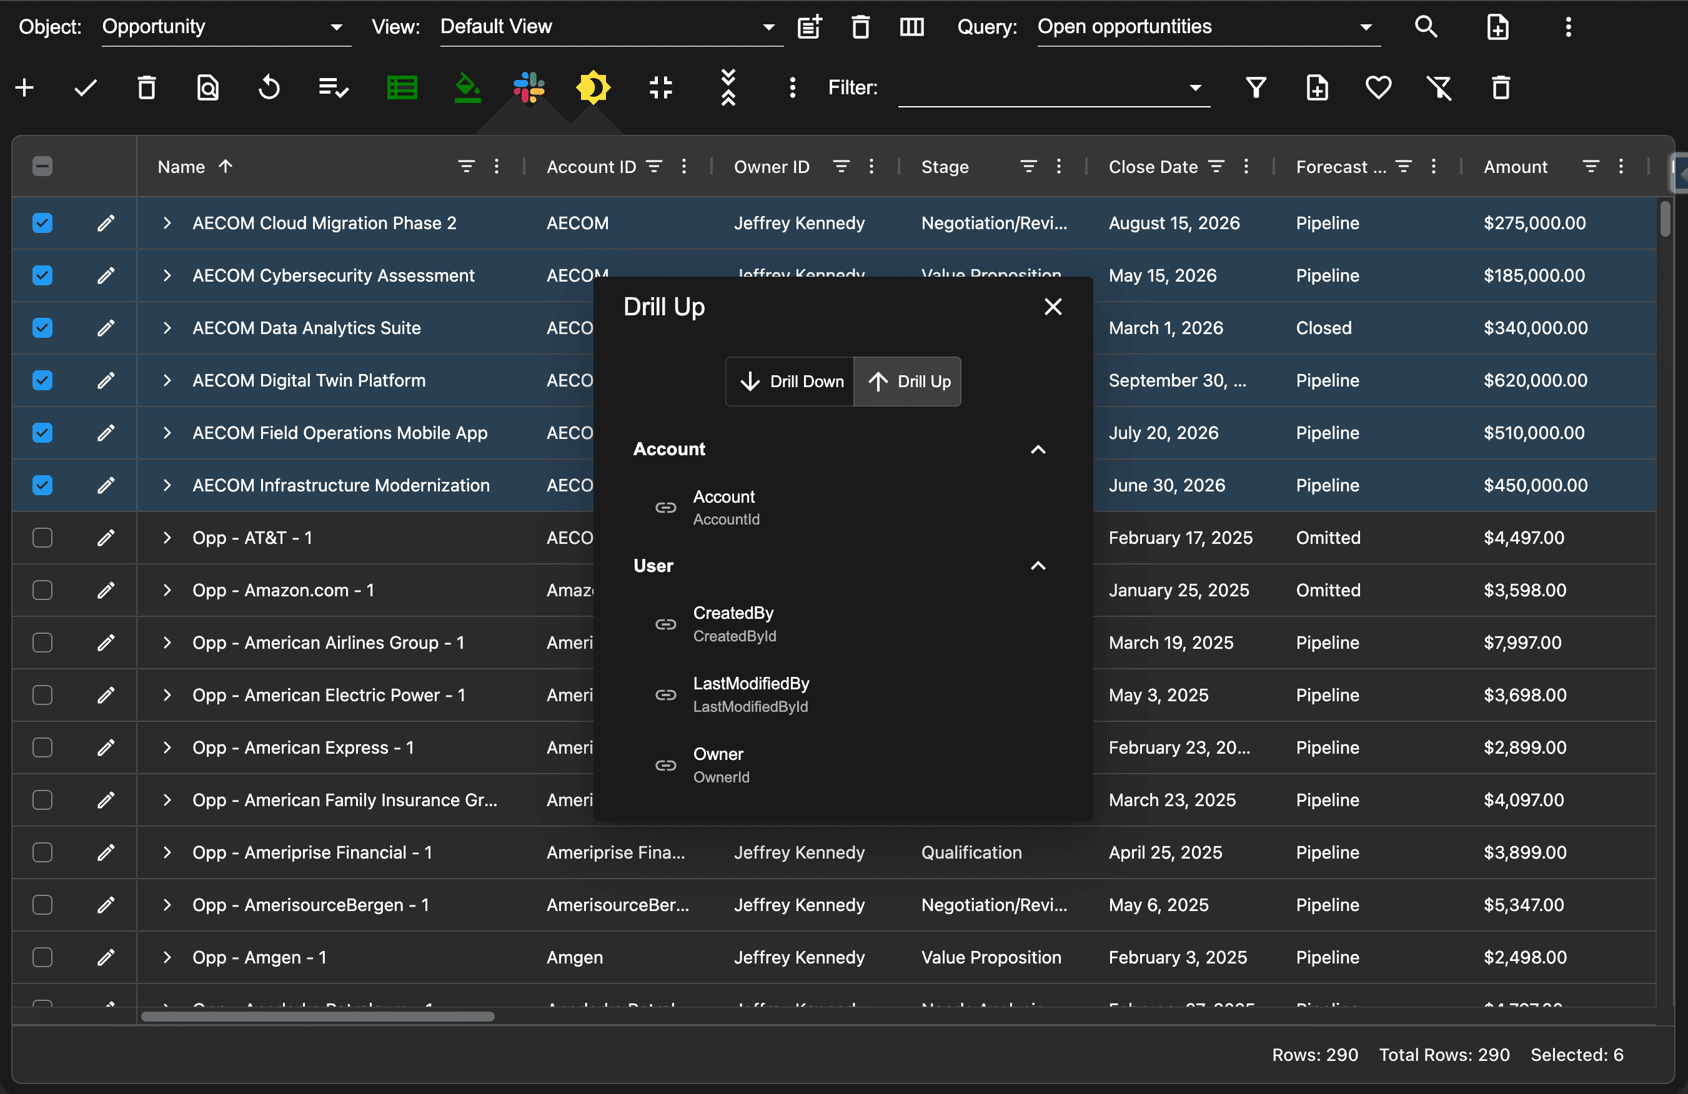Toggle the header select-all checkbox
The width and height of the screenshot is (1688, 1094).
point(42,167)
